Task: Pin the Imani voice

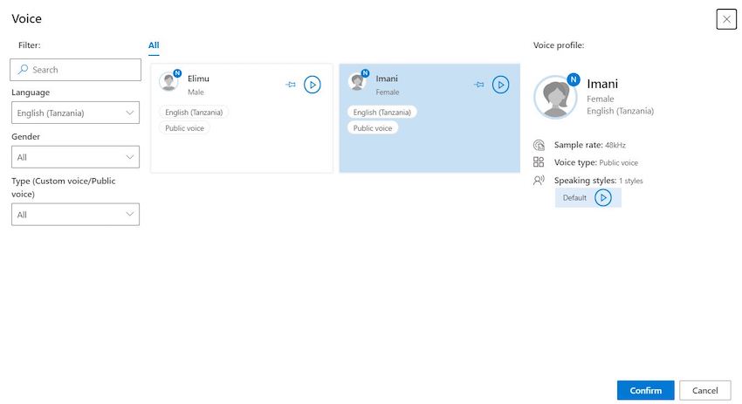Action: click(x=479, y=85)
